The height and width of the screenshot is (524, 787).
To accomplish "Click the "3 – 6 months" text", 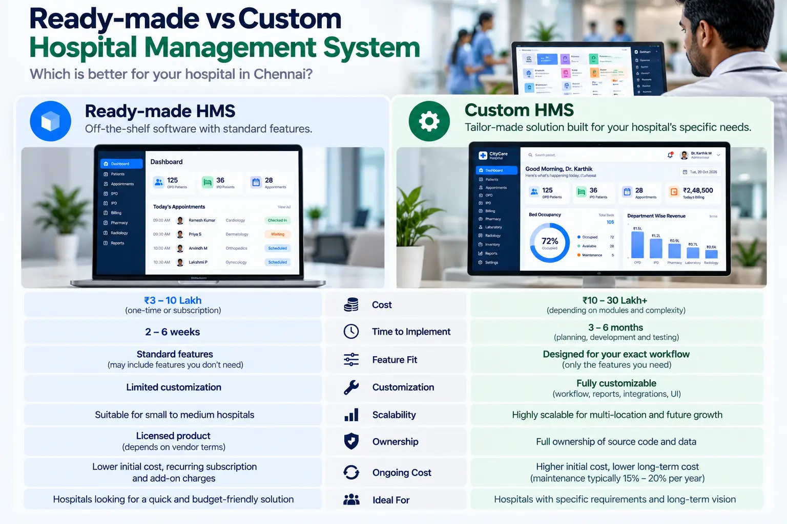I will click(x=615, y=327).
